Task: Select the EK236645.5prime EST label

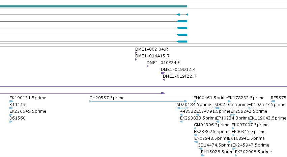Action: pos(28,111)
